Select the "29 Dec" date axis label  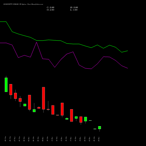click(99, 139)
